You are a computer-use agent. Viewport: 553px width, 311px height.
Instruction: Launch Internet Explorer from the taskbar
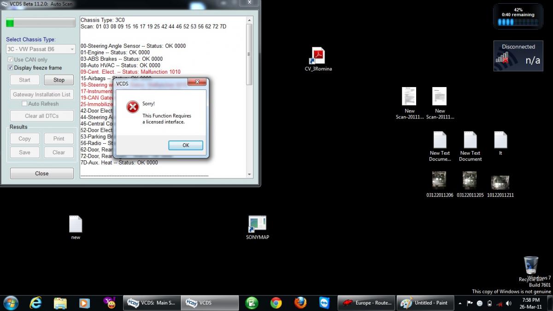click(x=35, y=303)
